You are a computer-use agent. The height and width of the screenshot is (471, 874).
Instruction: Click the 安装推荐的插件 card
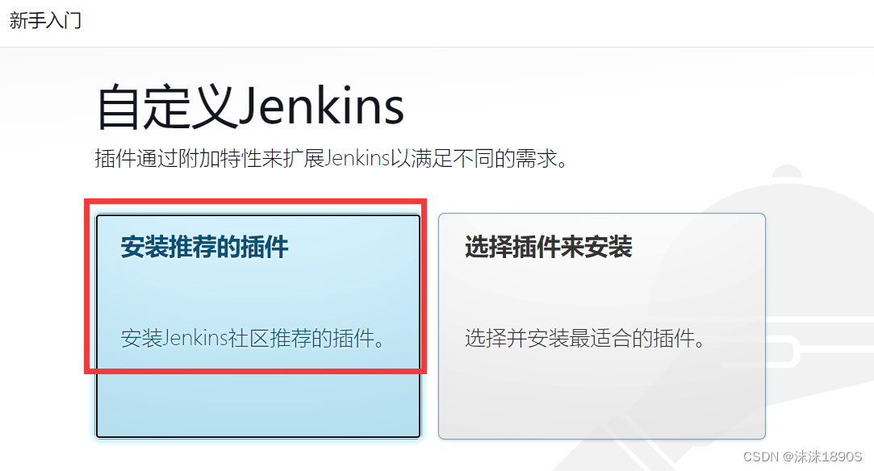pyautogui.click(x=258, y=327)
